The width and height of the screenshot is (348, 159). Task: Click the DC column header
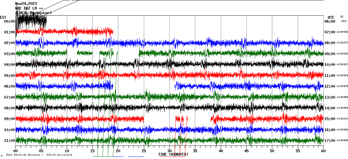coord(342,17)
